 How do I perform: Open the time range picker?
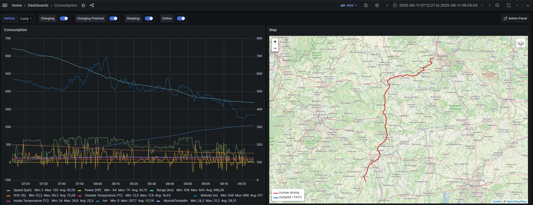tap(438, 5)
